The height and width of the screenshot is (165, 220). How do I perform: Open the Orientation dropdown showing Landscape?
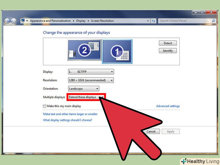point(84,89)
